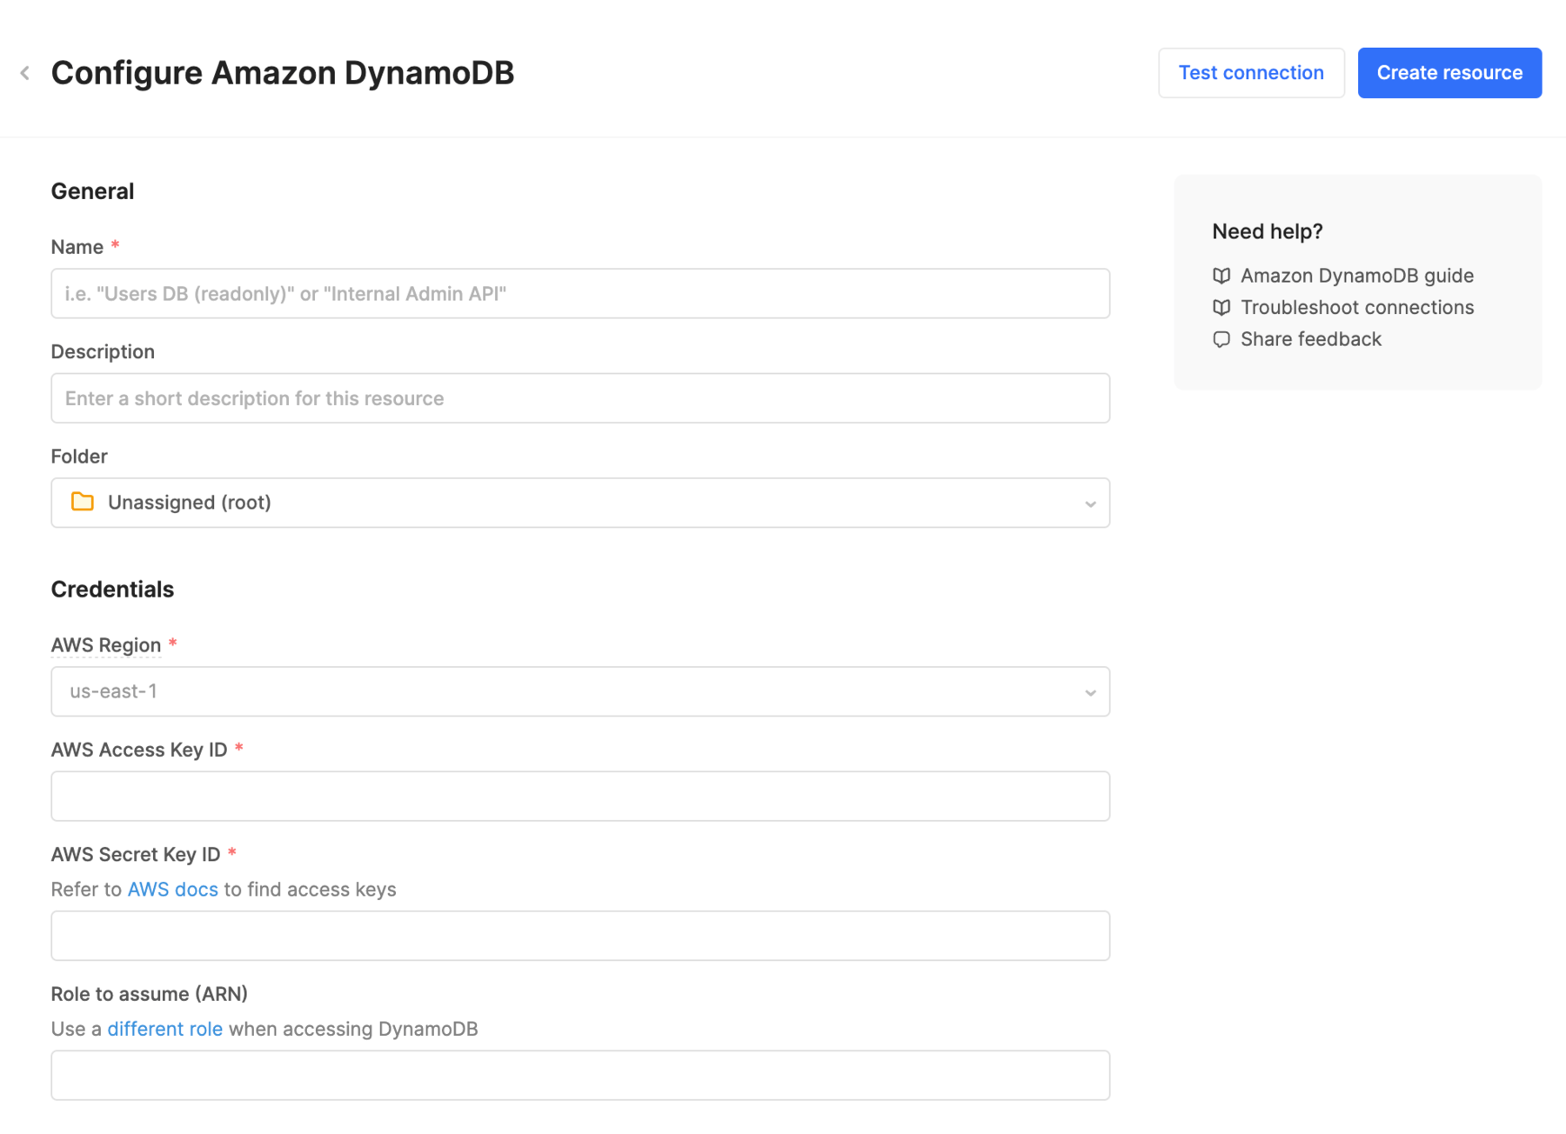This screenshot has width=1566, height=1134.
Task: Click the orange folder icon in Folder field
Action: [x=83, y=503]
